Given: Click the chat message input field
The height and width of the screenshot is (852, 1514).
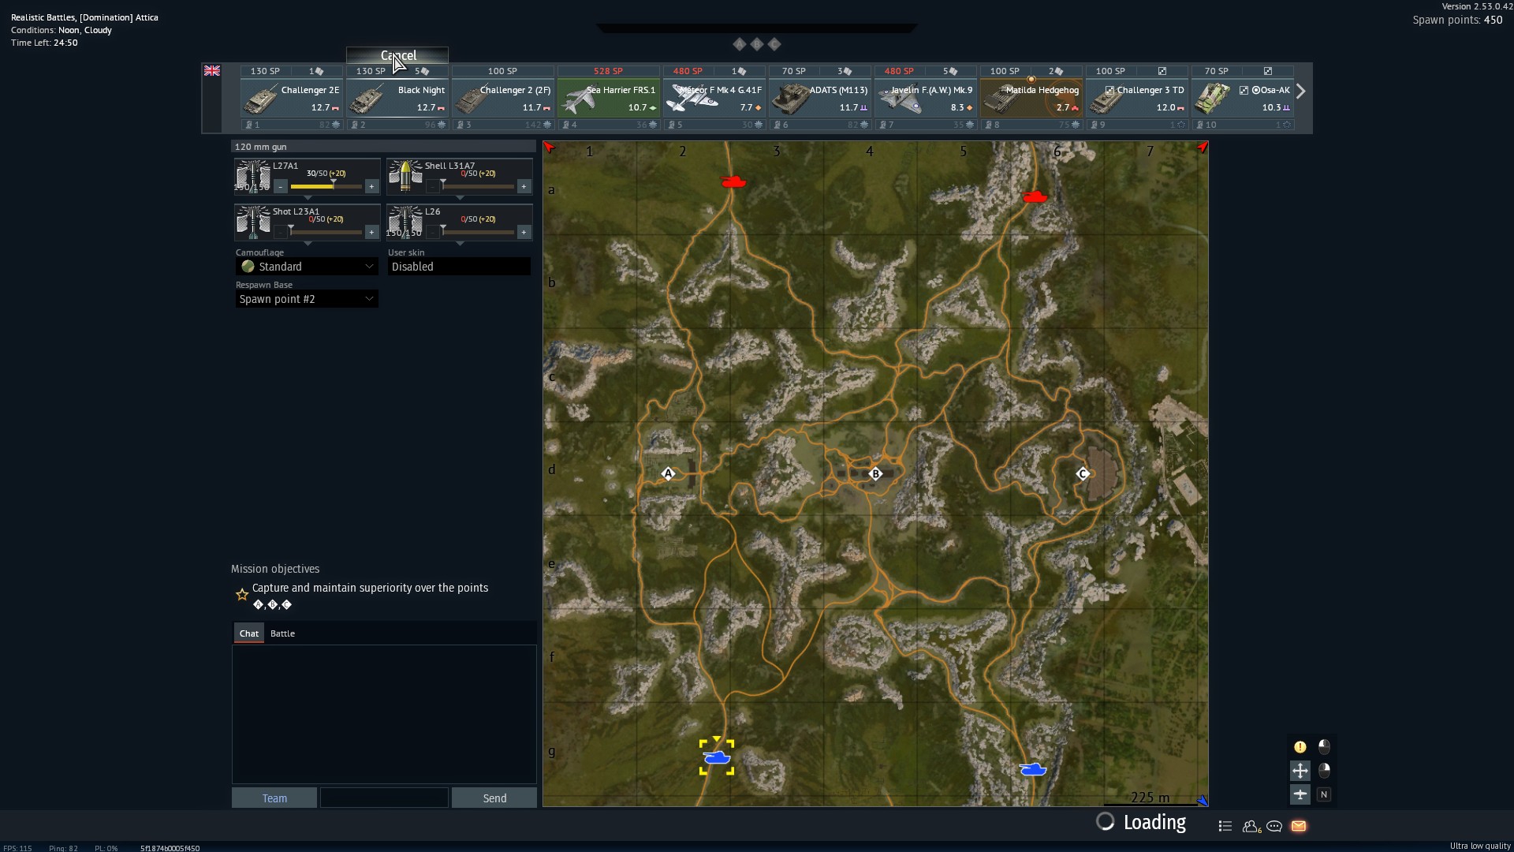Looking at the screenshot, I should pyautogui.click(x=384, y=798).
